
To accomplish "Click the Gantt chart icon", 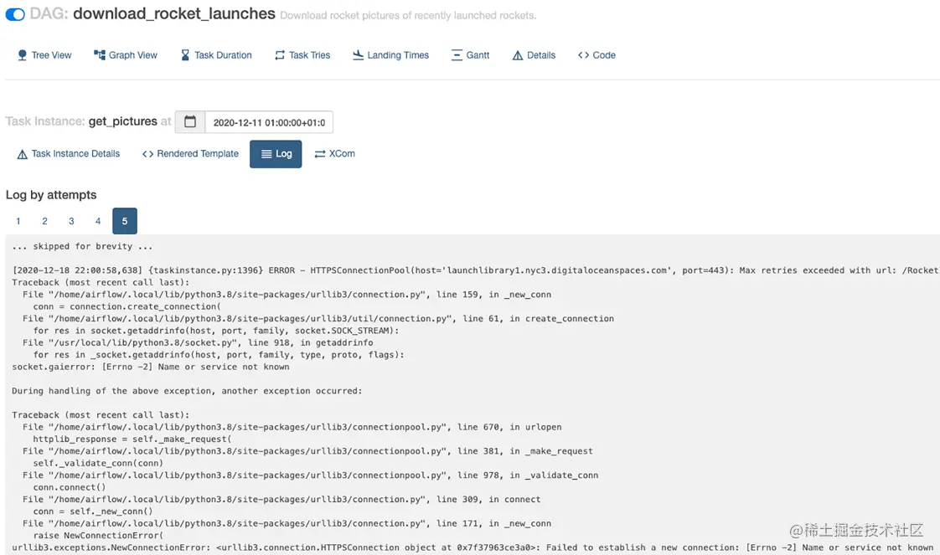I will (x=457, y=55).
